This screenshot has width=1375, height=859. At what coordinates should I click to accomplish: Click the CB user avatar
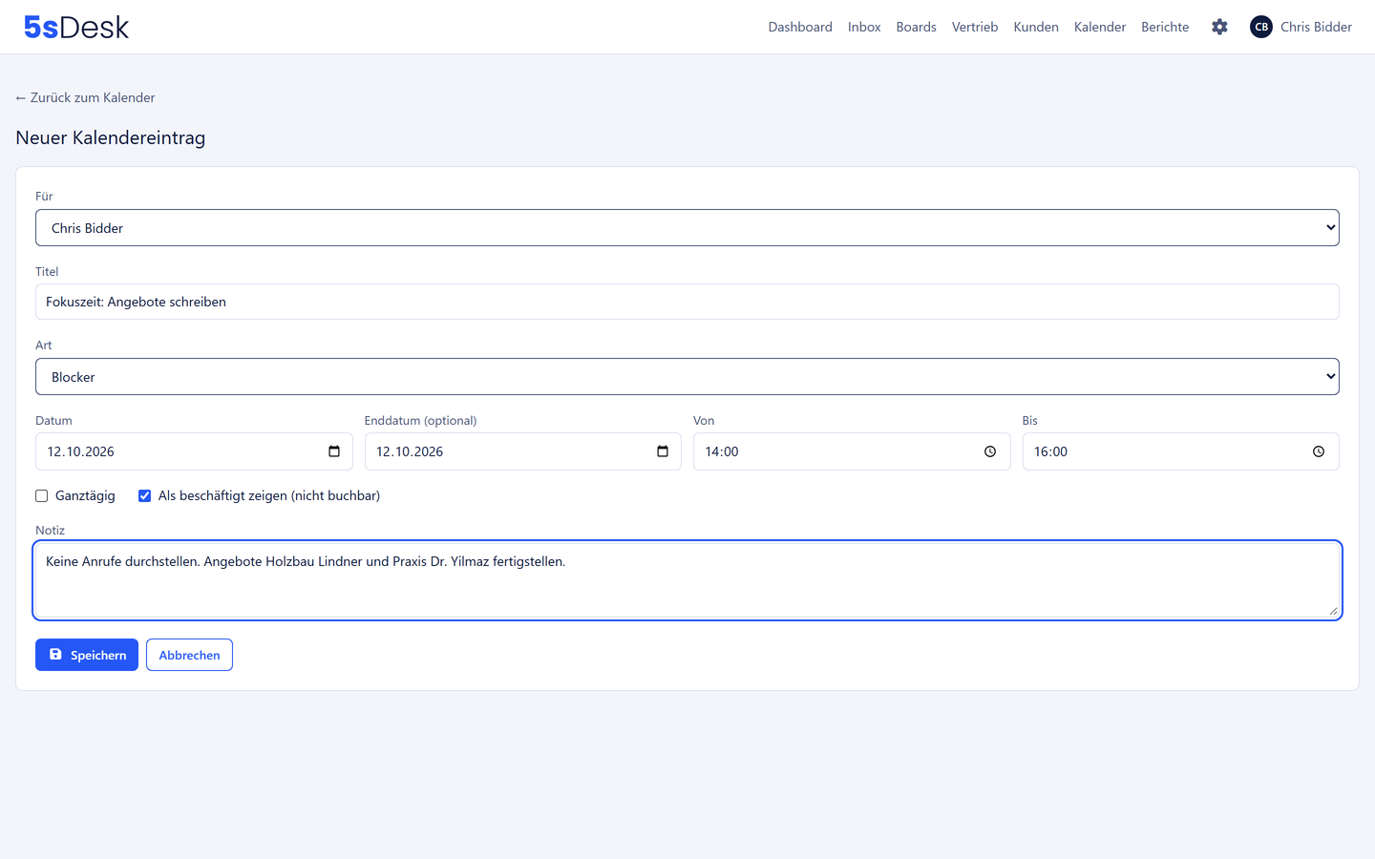(x=1261, y=27)
